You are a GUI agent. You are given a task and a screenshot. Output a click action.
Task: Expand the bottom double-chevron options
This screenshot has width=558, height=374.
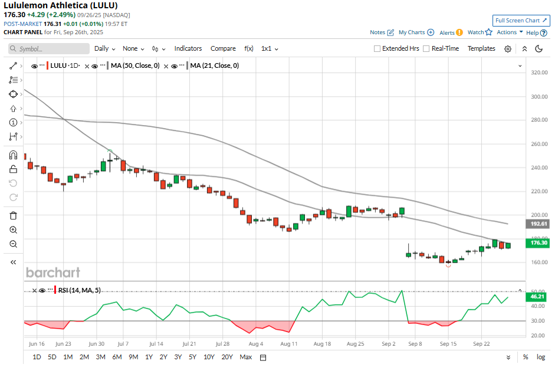point(508,357)
